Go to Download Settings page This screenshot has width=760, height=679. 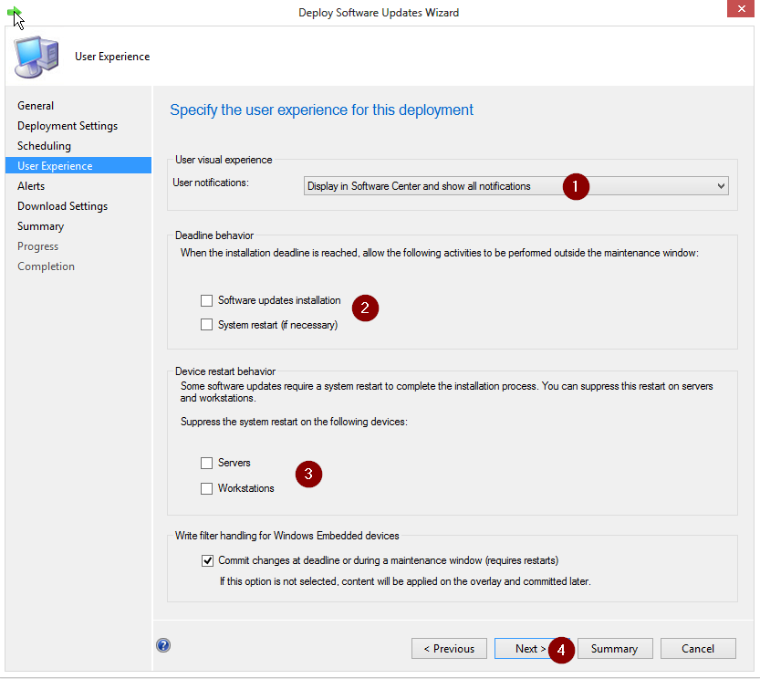[63, 206]
